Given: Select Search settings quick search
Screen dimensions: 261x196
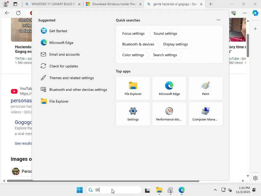Looking at the screenshot, I should tap(165, 55).
